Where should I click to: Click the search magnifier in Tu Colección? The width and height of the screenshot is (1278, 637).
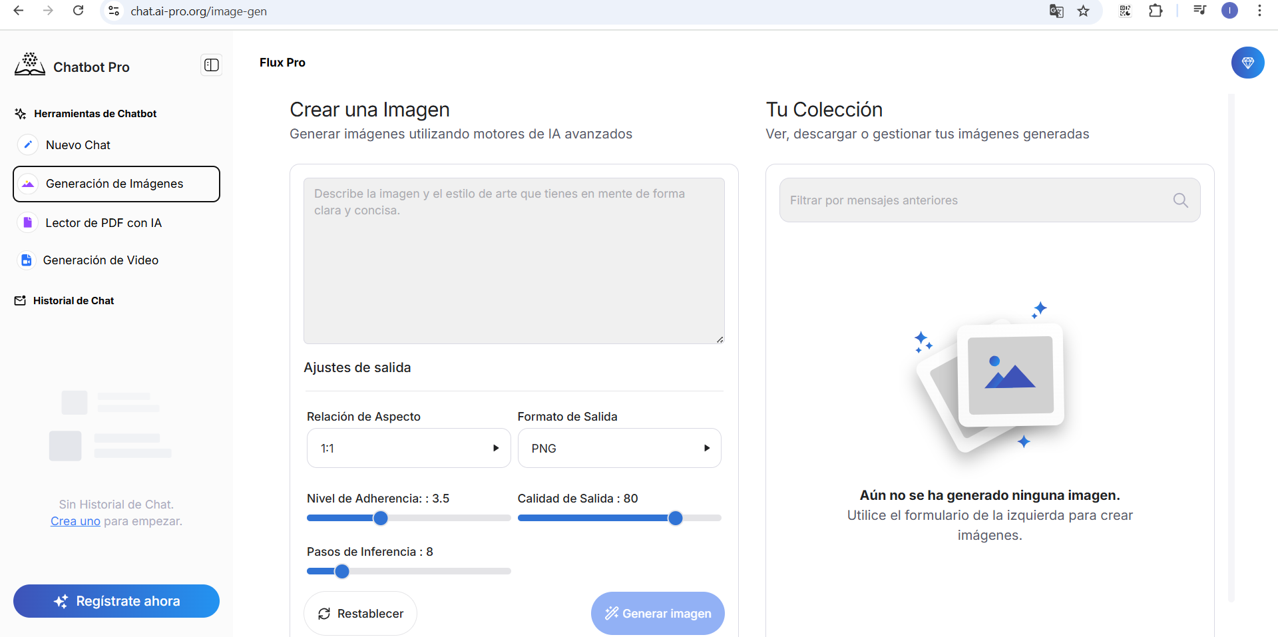point(1181,200)
